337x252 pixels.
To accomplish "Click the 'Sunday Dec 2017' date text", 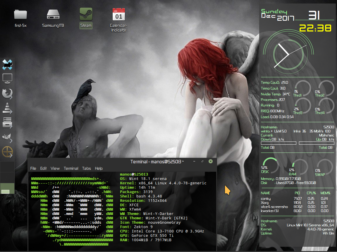I will 277,15.
